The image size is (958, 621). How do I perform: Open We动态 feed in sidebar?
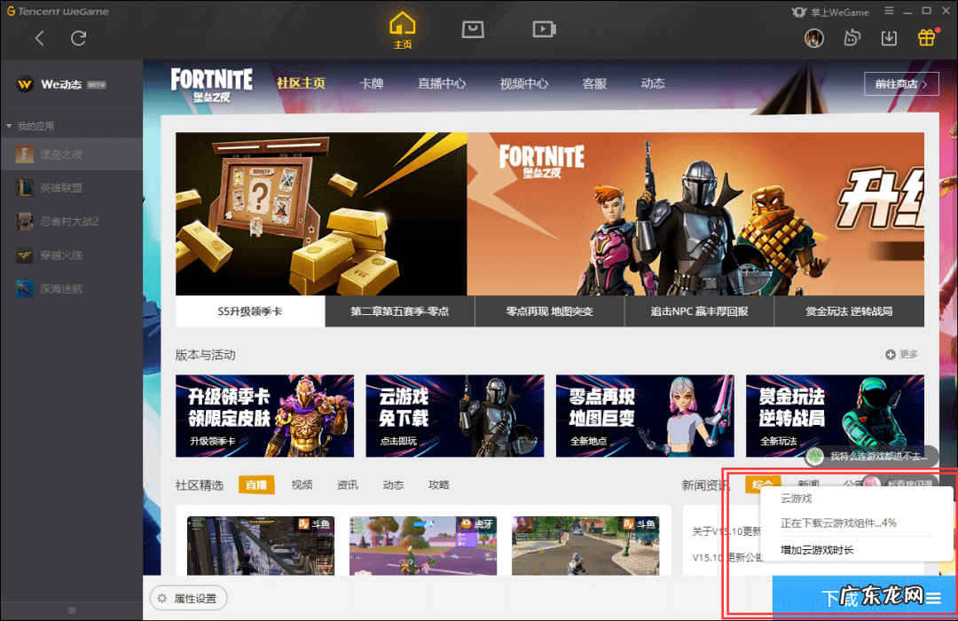[61, 84]
